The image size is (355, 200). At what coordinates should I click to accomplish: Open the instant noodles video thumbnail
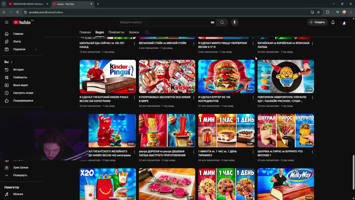(x=167, y=131)
